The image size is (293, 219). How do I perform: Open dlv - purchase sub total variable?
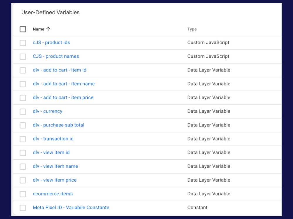pos(59,125)
